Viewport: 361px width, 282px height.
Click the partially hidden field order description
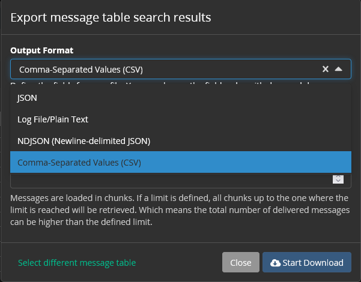(x=161, y=84)
